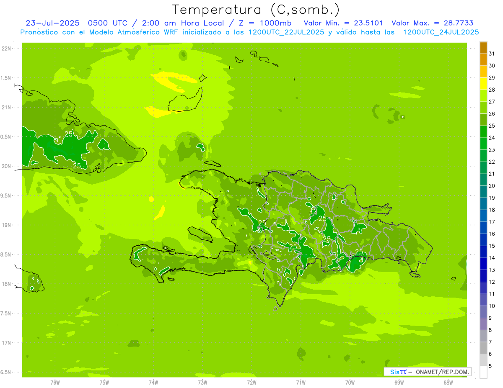The height and width of the screenshot is (388, 503).
Task: Click dark green legend swatch between 24 and 25
Action: (483, 132)
